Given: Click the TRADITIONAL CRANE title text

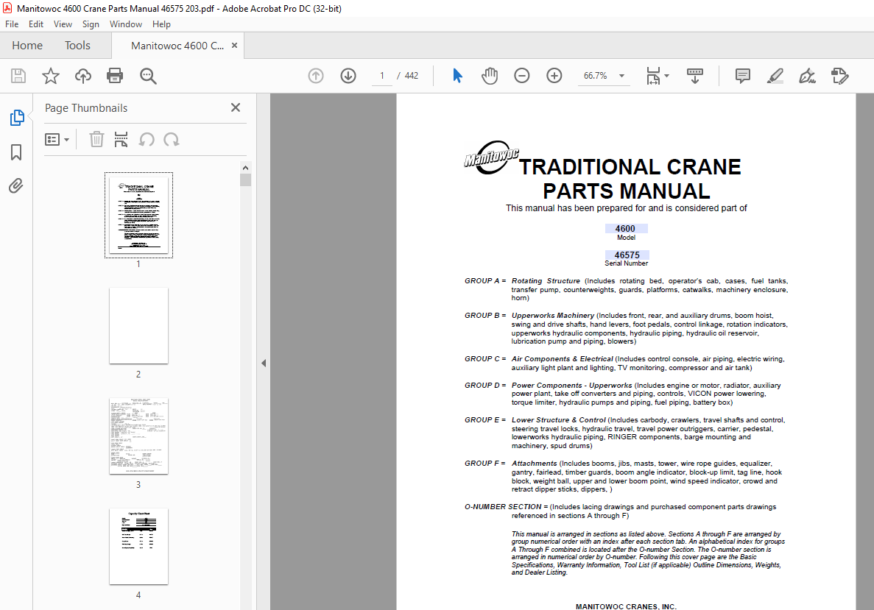Looking at the screenshot, I should coord(630,167).
